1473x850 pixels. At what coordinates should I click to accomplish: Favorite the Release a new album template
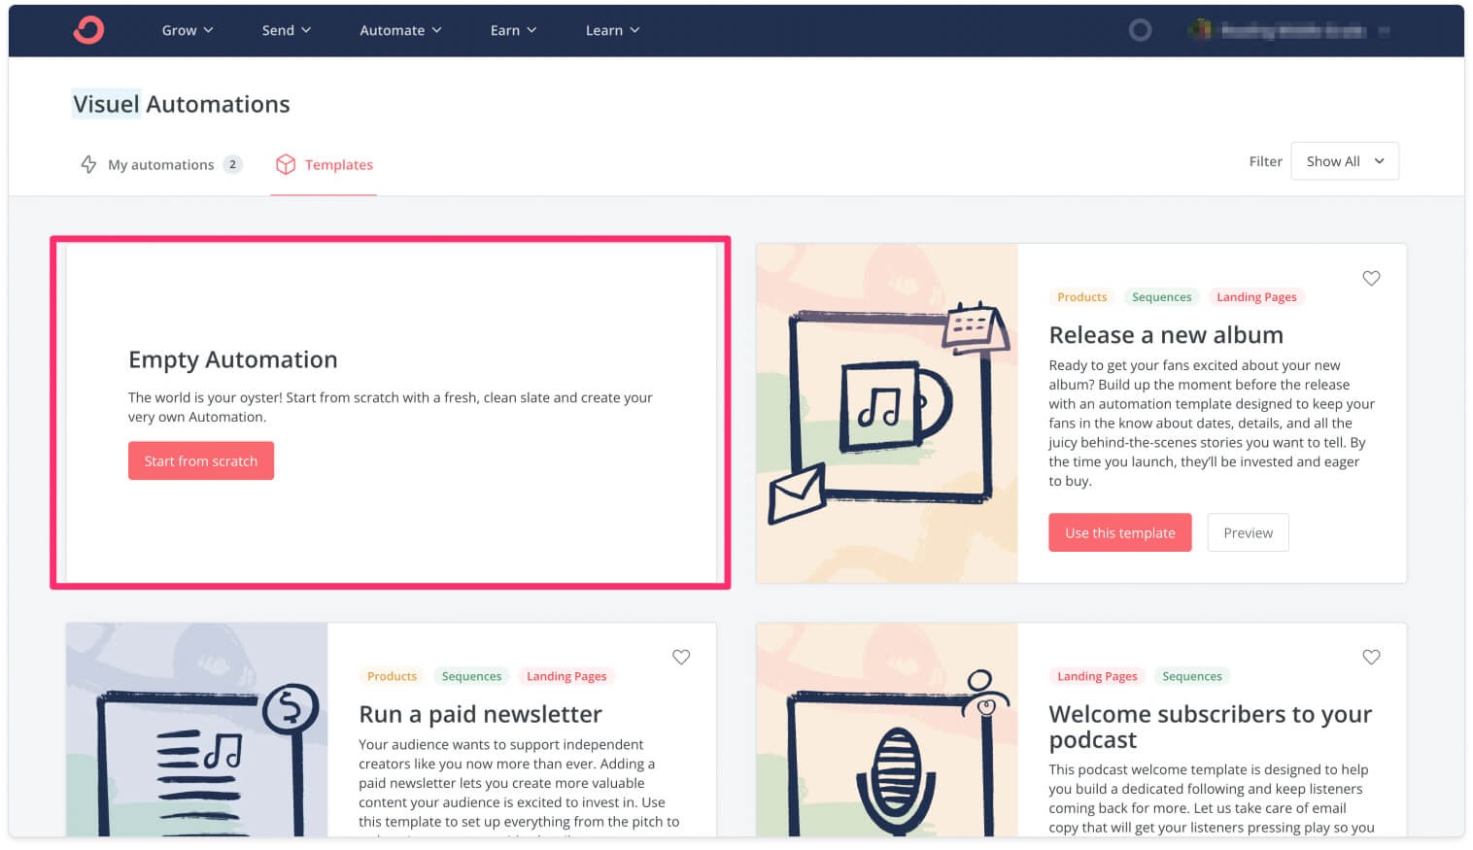click(x=1371, y=278)
